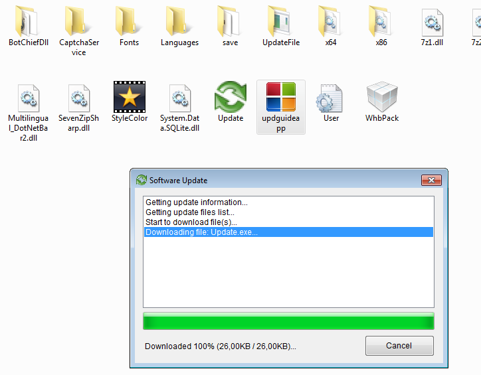Click the green download progress bar
481x375 pixels.
click(288, 322)
